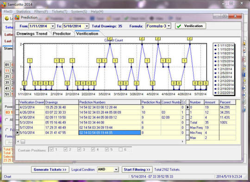Click the table's horizontal scrollbar thumb

click(x=23, y=142)
